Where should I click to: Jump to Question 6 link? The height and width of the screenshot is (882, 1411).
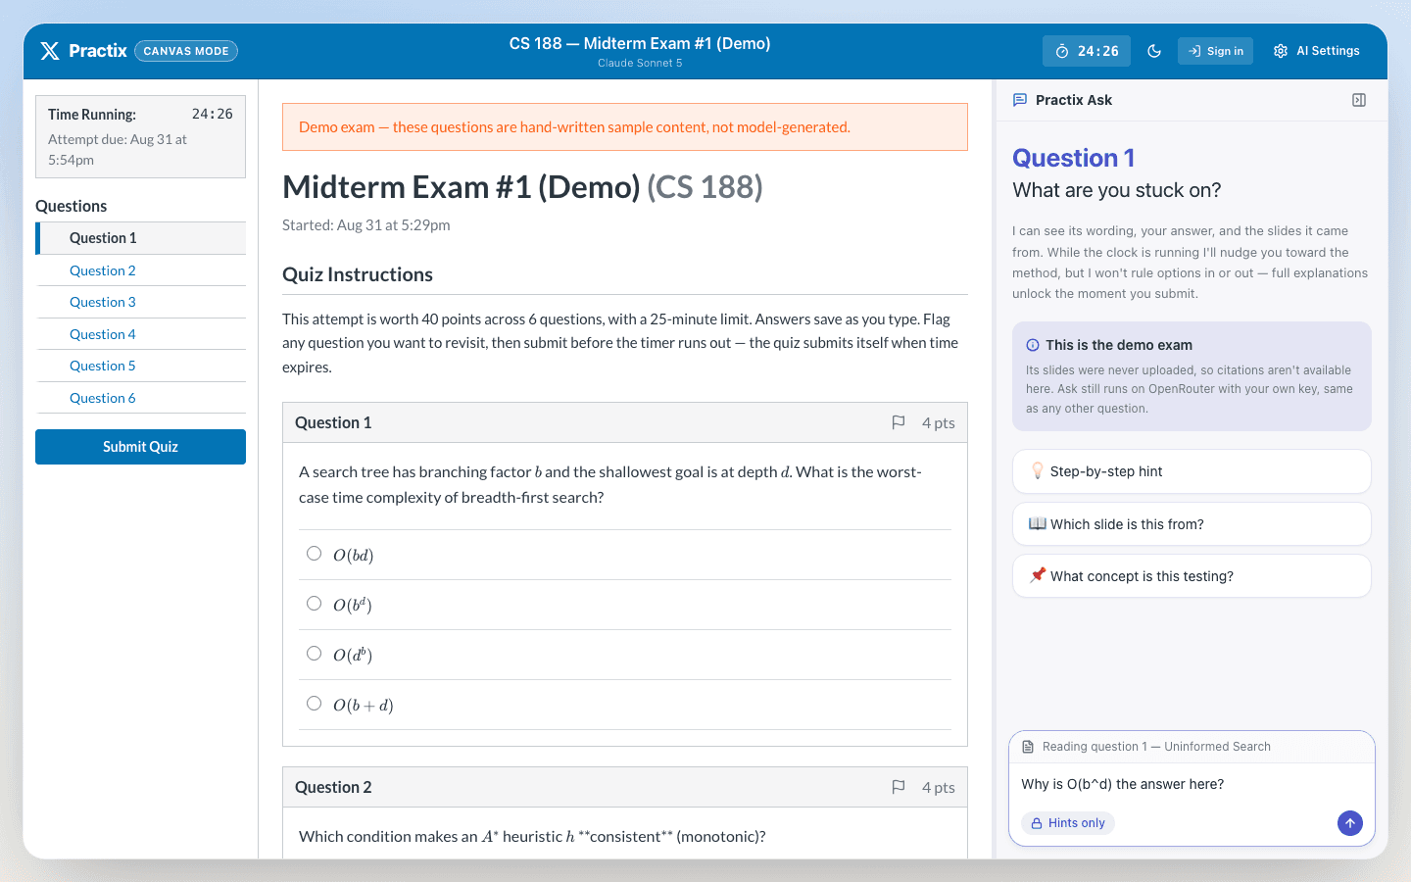point(103,398)
